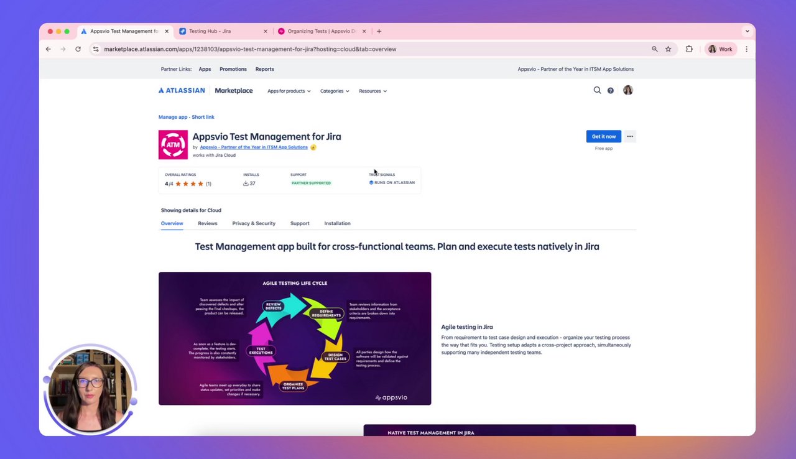This screenshot has height=459, width=796.
Task: Select the Reviews tab
Action: click(208, 223)
